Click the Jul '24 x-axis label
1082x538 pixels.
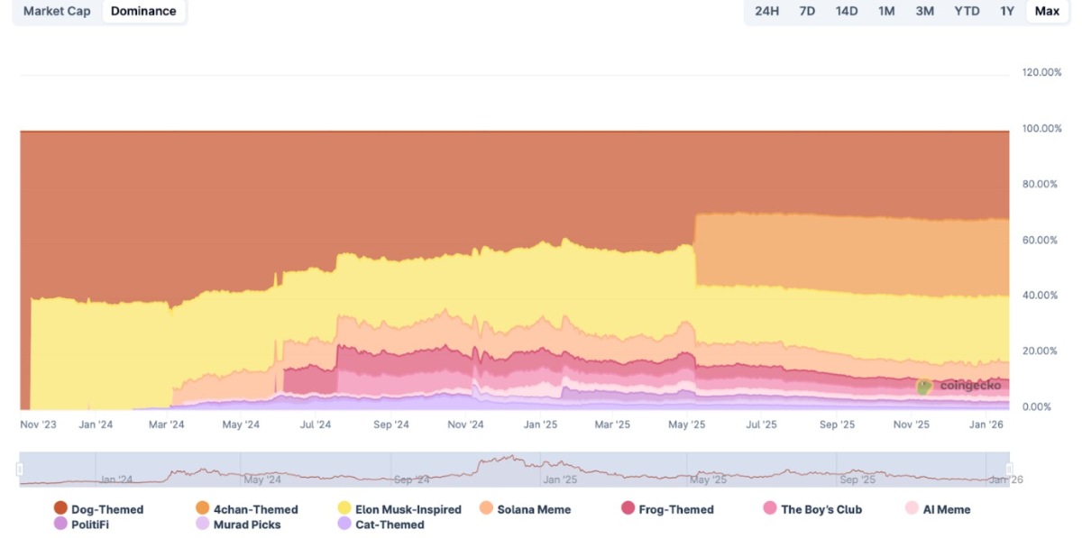coord(316,424)
